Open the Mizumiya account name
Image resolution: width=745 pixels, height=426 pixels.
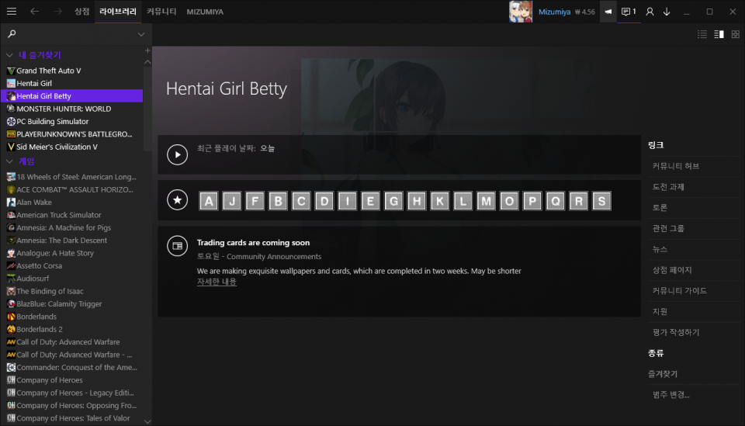[x=554, y=12]
